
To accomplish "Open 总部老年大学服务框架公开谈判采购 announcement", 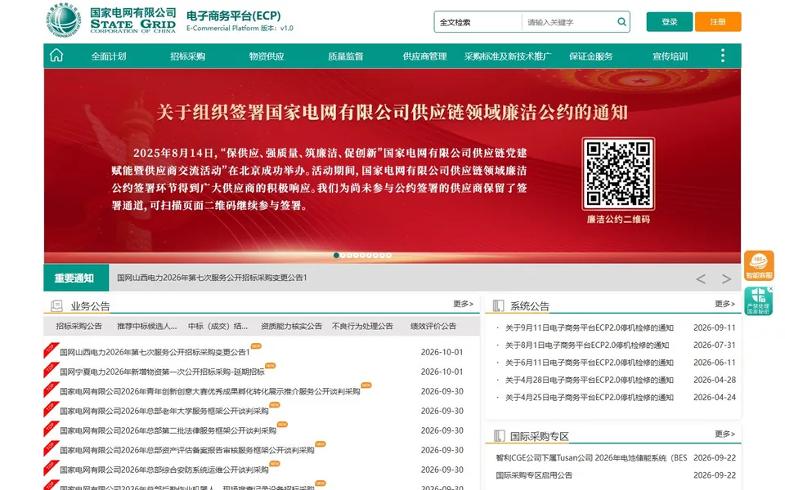I will point(164,411).
